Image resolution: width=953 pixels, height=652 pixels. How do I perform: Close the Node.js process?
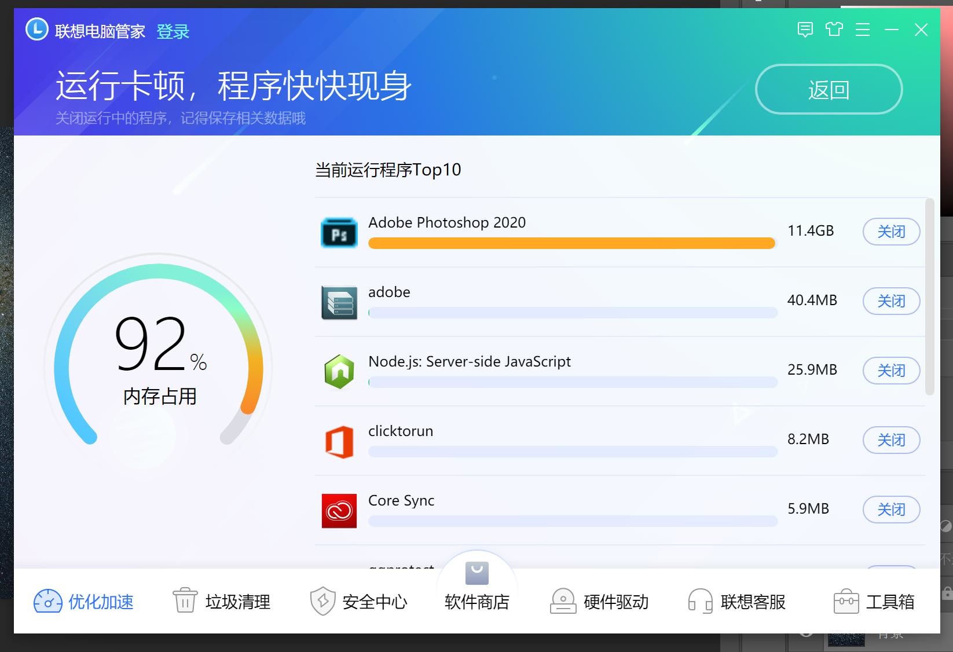point(891,371)
